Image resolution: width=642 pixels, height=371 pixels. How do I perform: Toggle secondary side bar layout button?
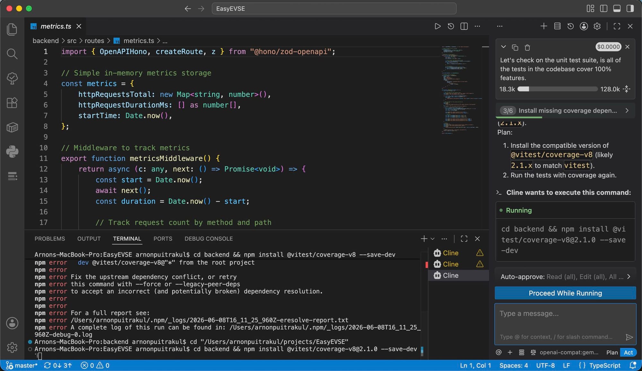630,9
